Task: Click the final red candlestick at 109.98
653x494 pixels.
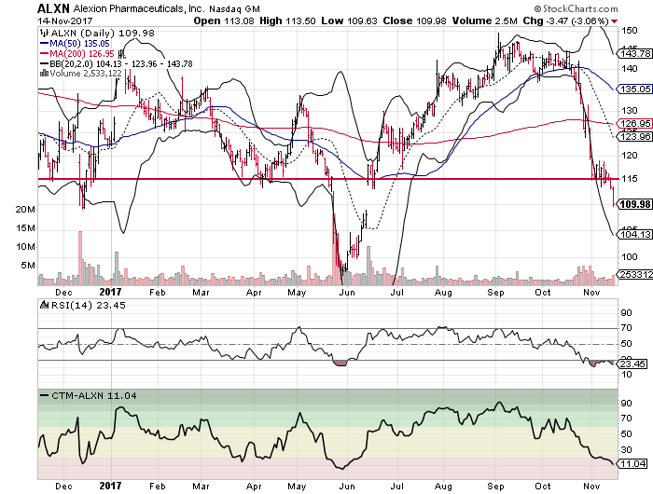Action: coord(613,196)
